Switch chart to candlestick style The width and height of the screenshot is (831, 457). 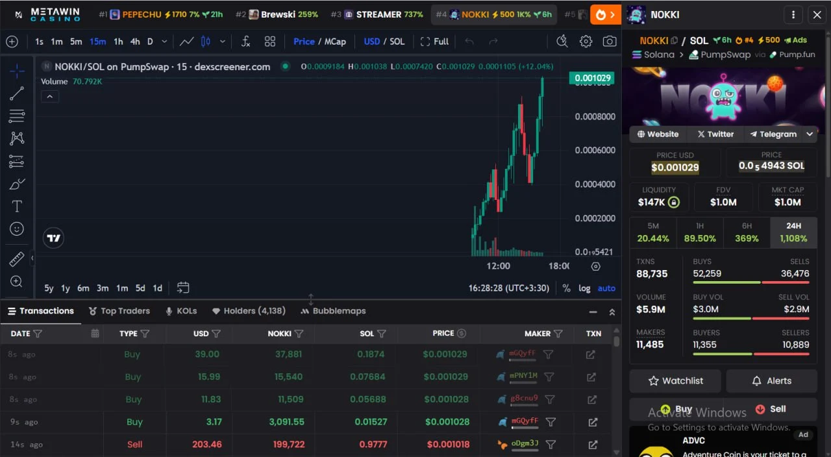[x=206, y=42]
